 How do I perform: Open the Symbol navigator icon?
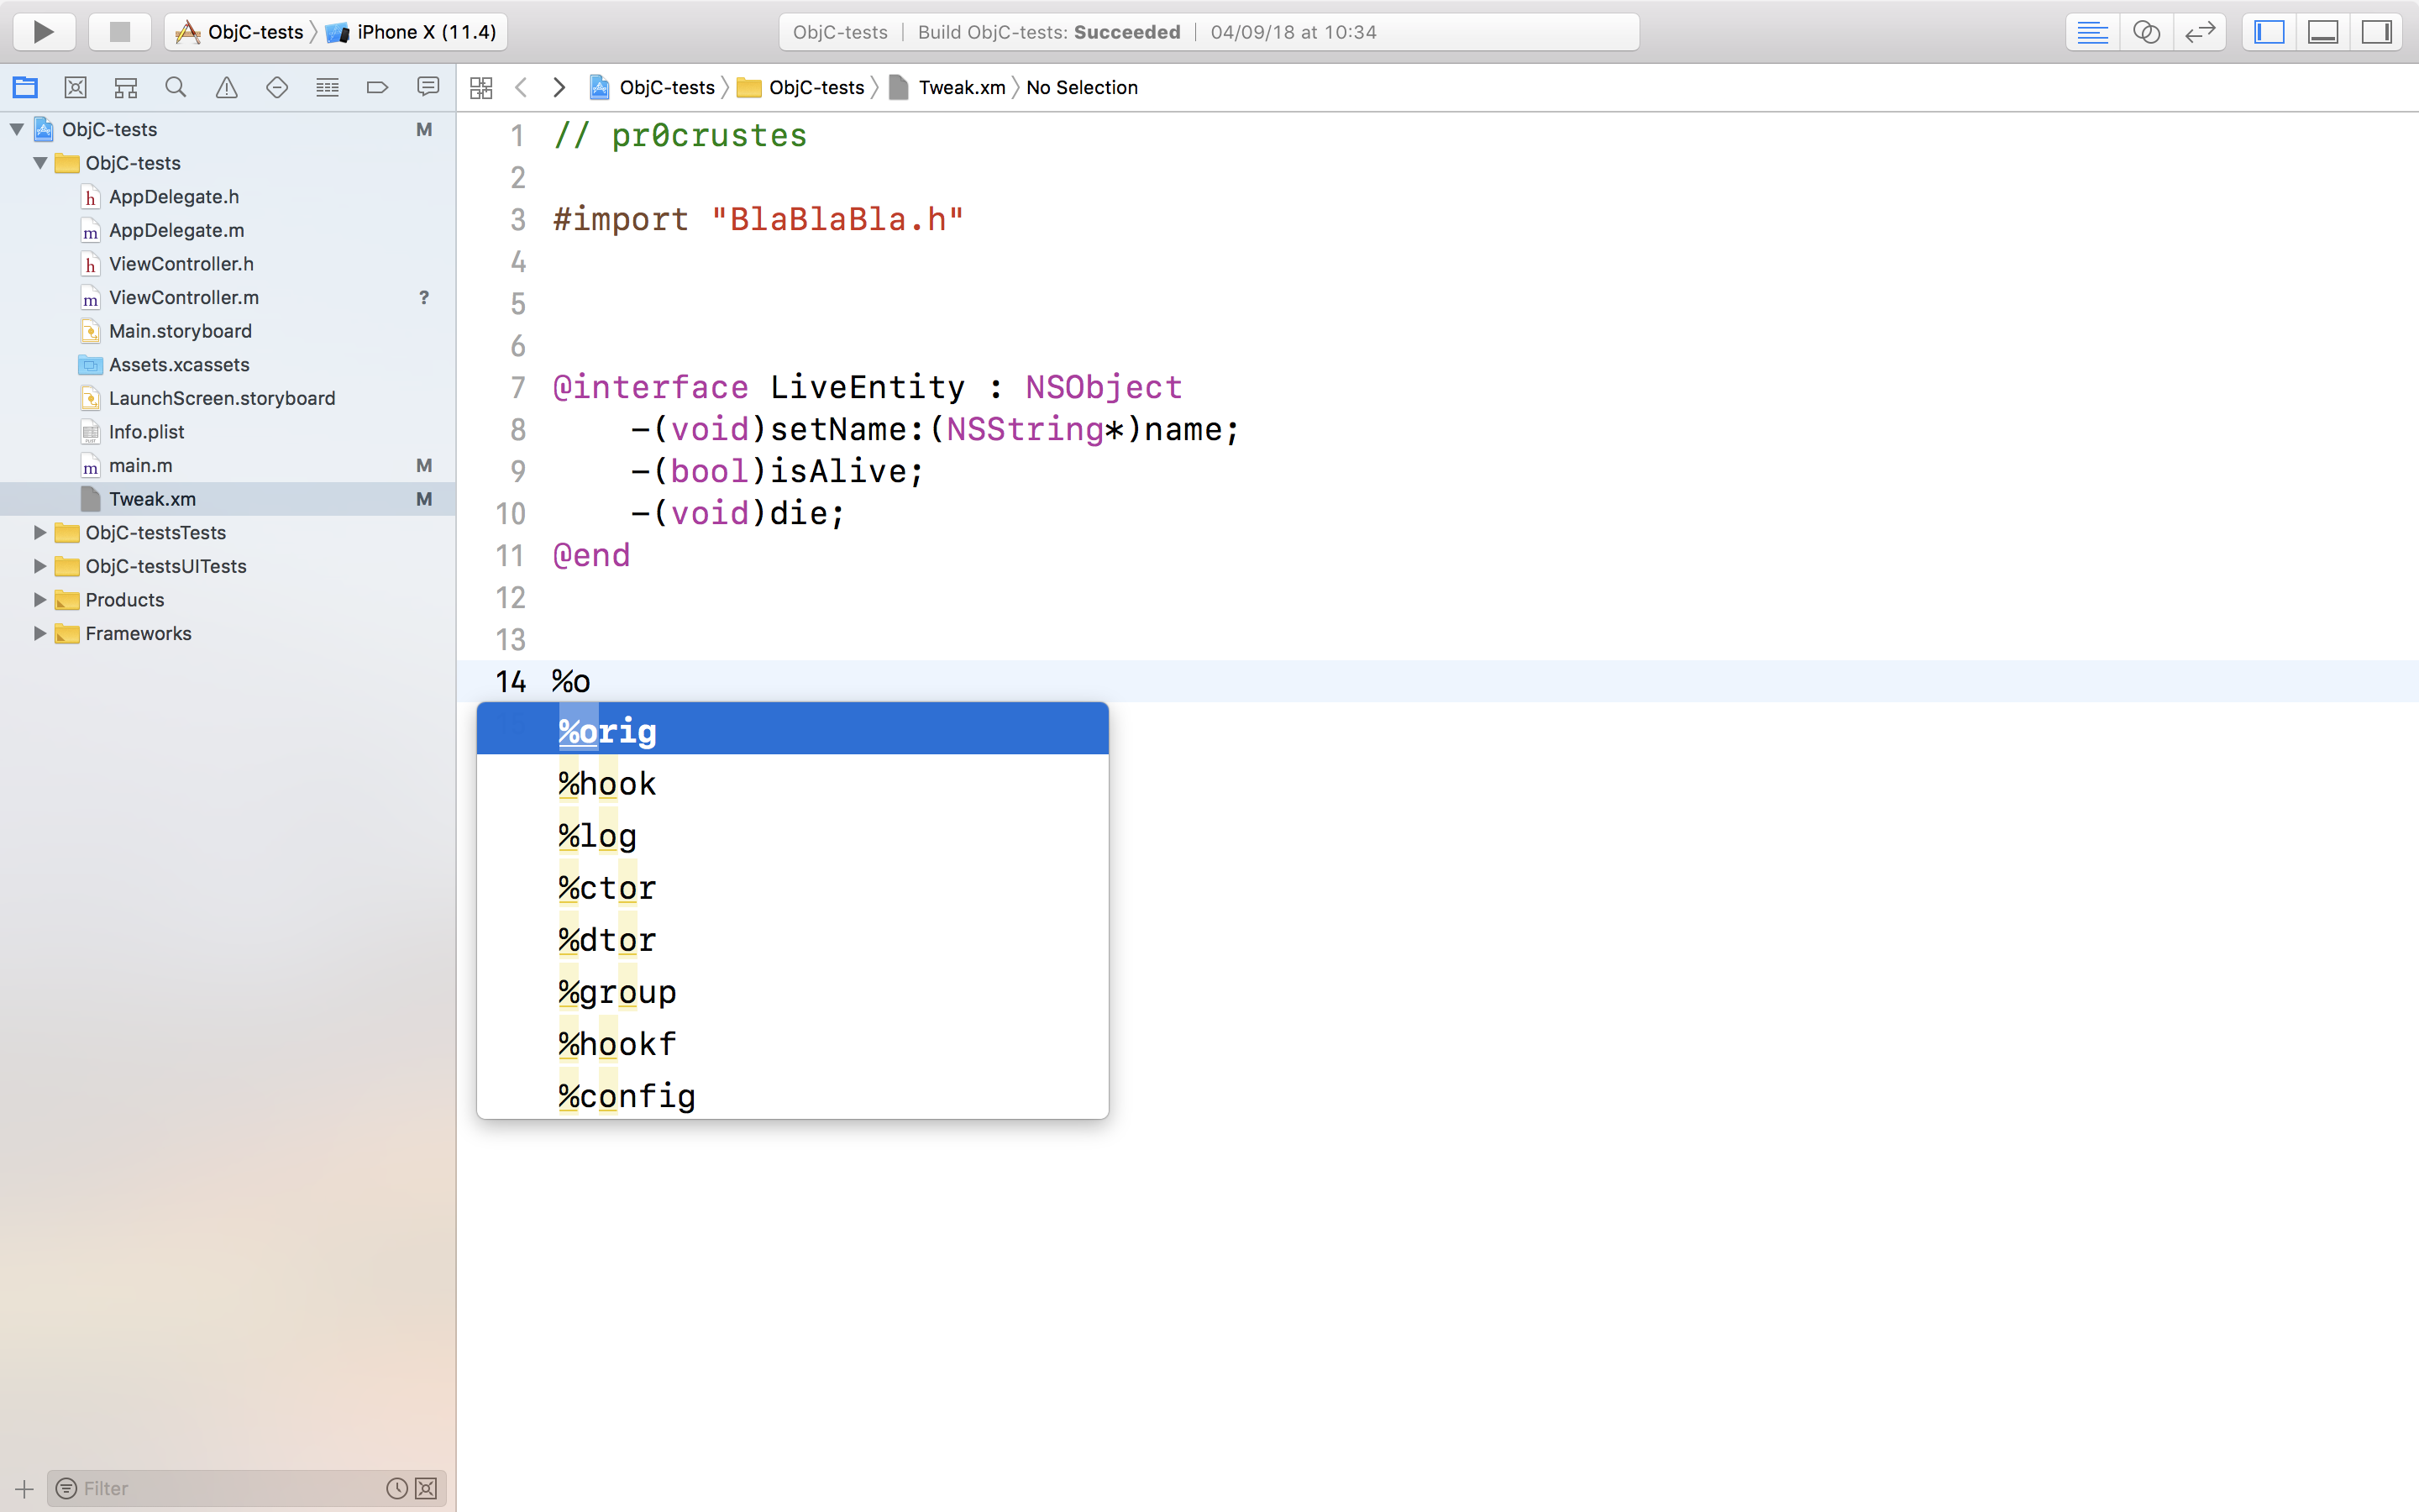click(126, 88)
